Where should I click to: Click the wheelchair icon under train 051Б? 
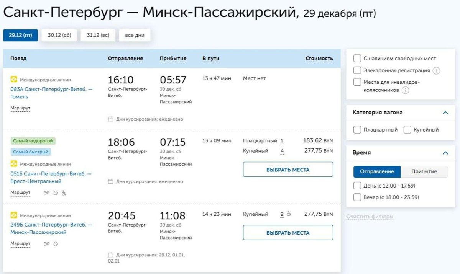click(x=64, y=193)
